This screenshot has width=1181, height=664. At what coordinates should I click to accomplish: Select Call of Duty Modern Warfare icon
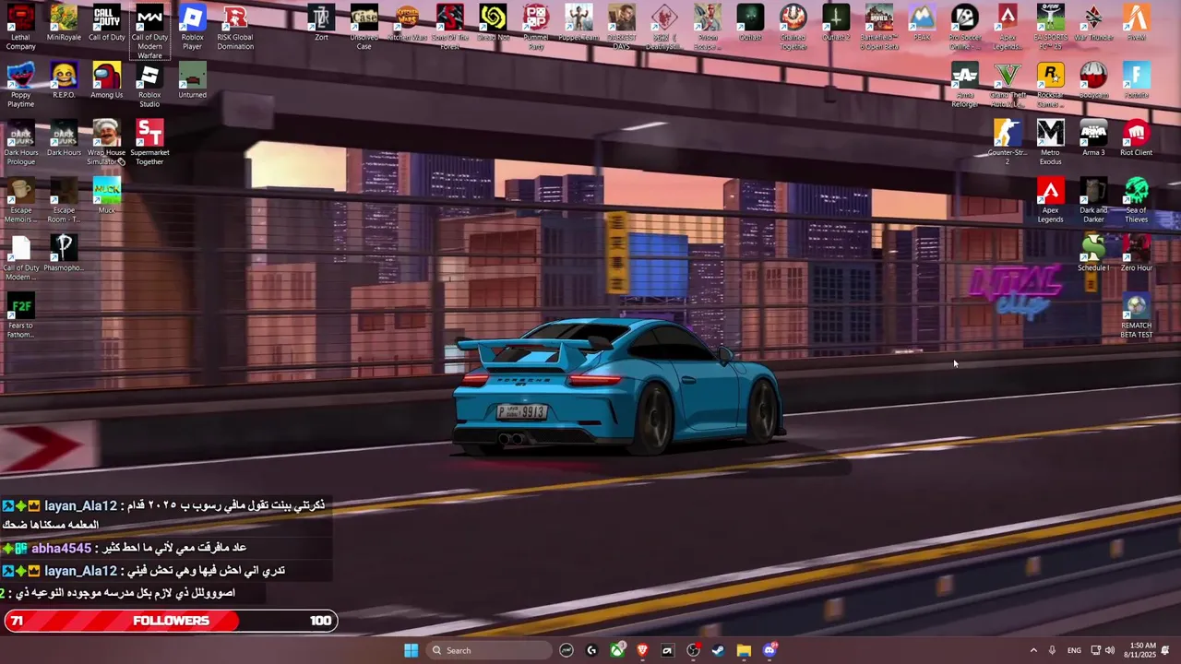point(149,32)
